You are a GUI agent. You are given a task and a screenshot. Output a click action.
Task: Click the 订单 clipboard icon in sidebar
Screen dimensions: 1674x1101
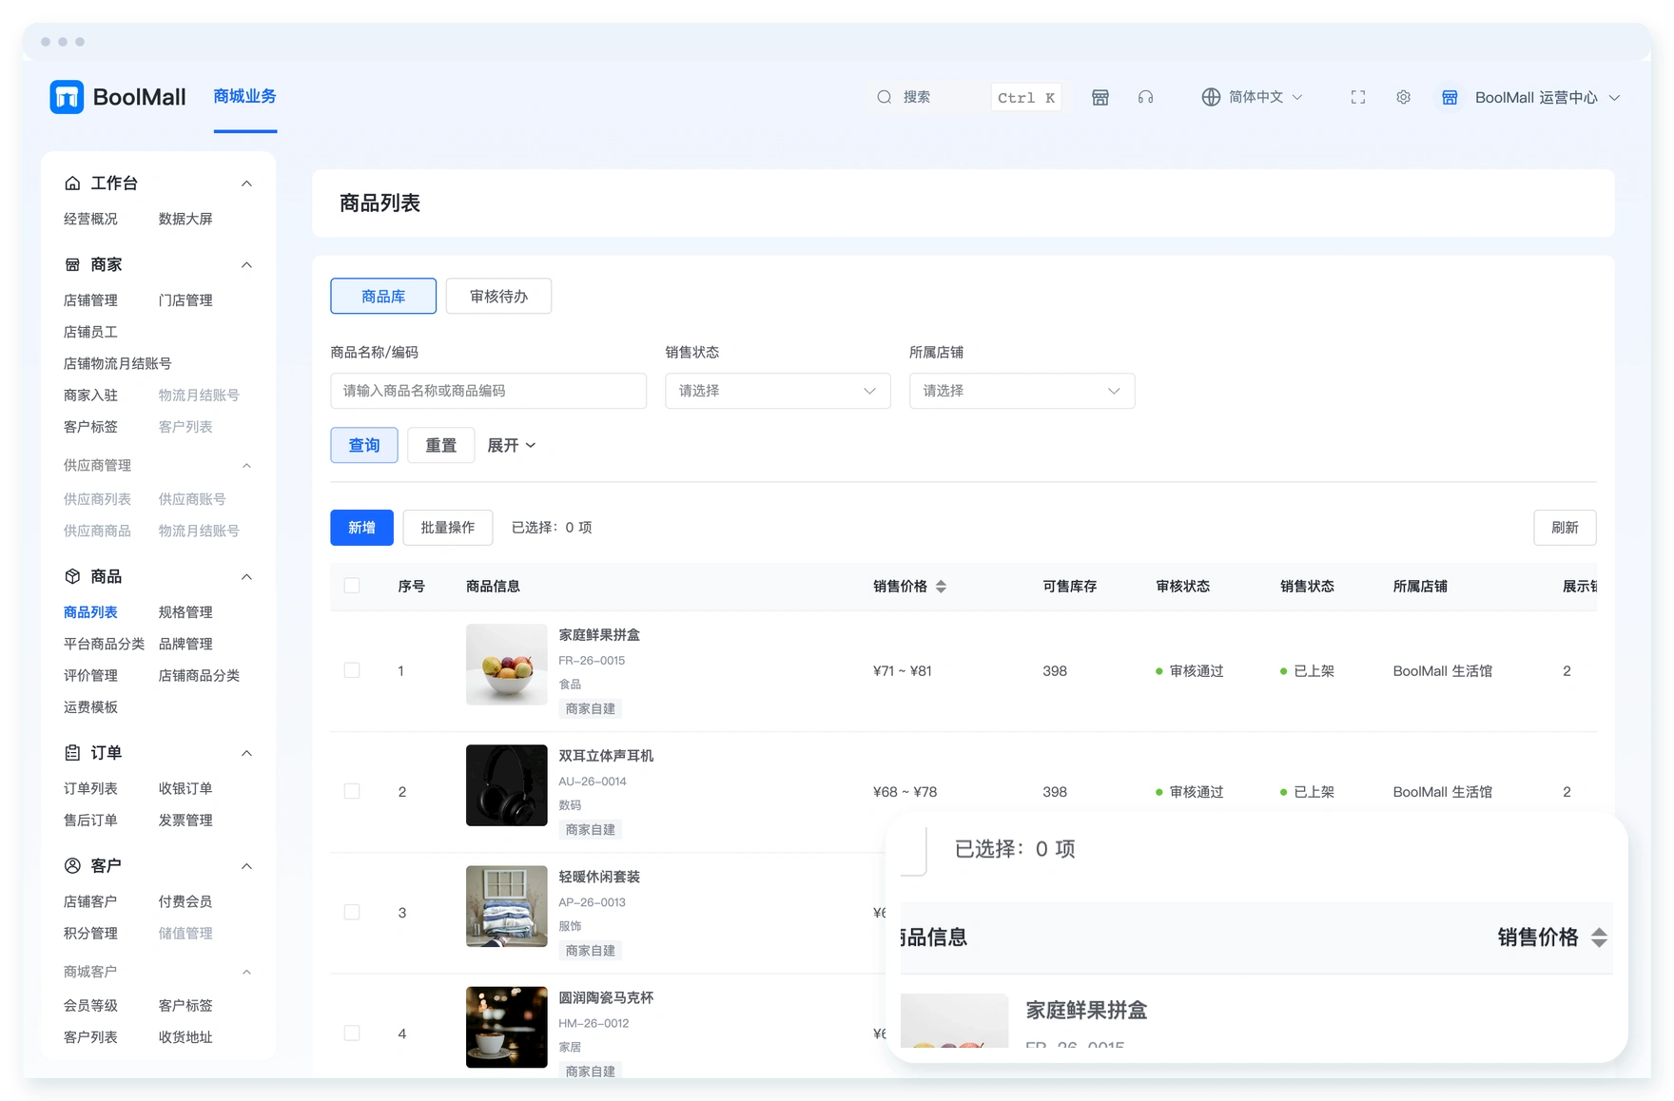coord(72,753)
